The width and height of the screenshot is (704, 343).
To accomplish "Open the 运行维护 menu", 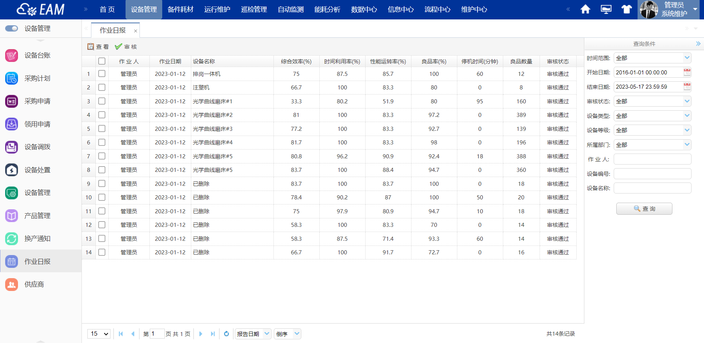I will click(x=217, y=10).
